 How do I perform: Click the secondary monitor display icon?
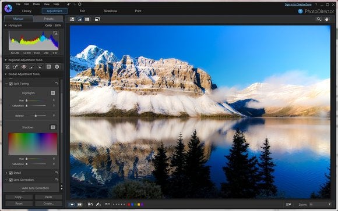[x=97, y=19]
